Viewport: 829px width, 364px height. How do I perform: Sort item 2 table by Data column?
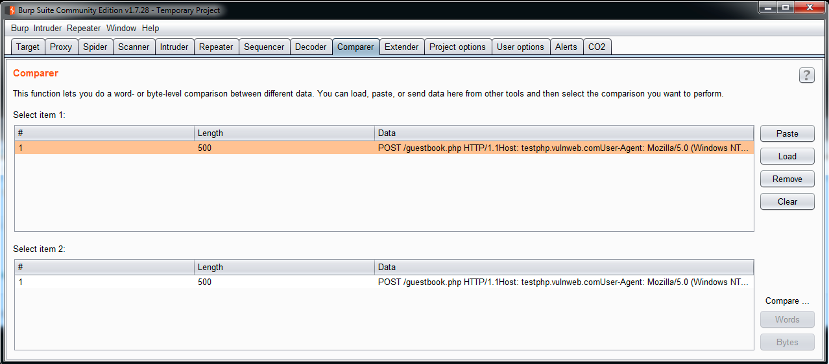pos(564,267)
